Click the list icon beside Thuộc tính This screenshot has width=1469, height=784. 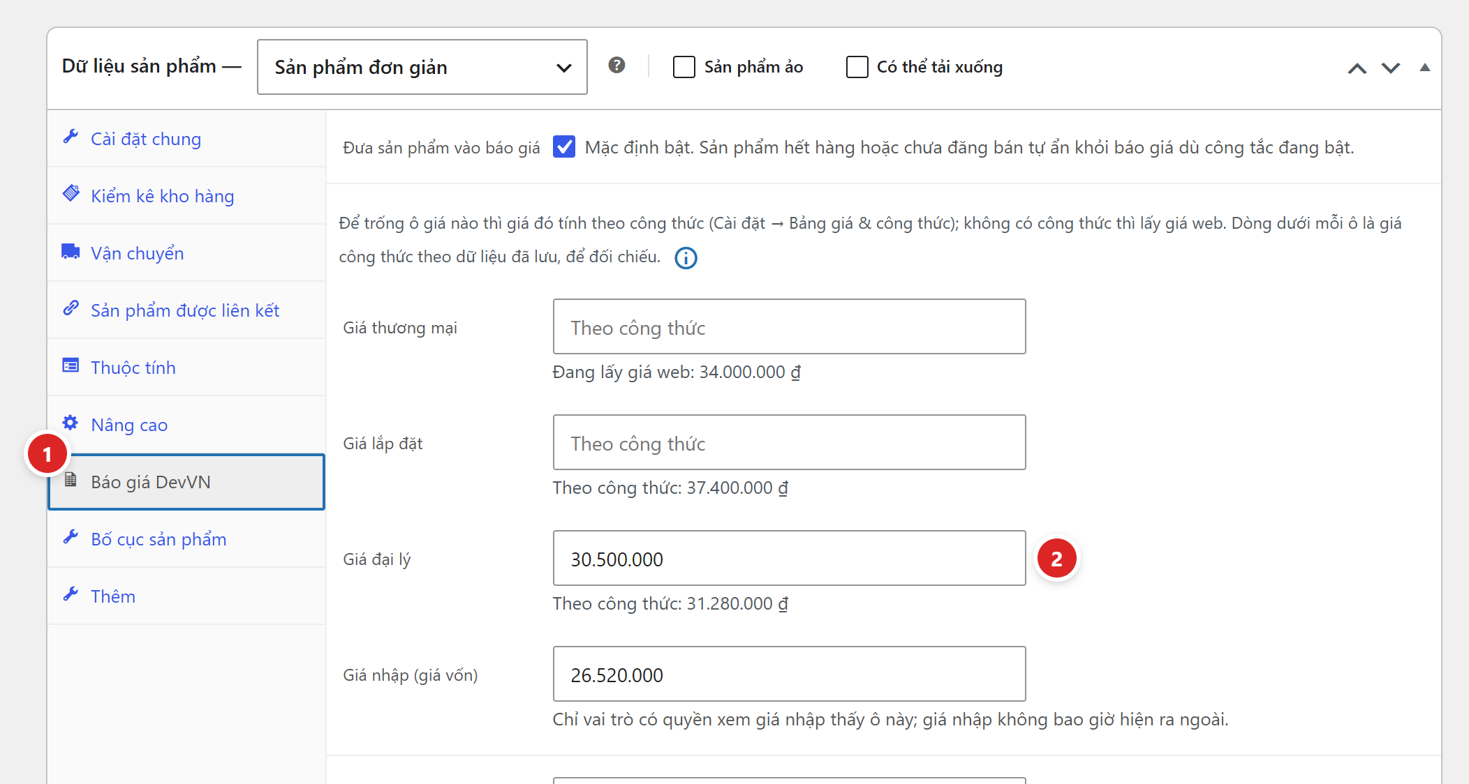click(x=71, y=365)
